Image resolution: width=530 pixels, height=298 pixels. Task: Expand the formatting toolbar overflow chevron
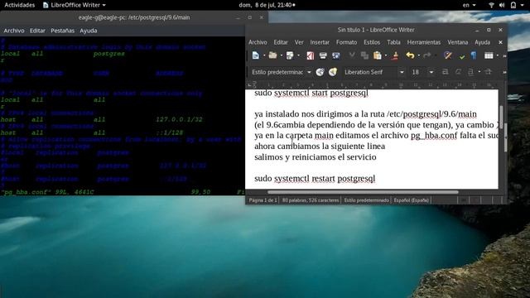(x=504, y=72)
